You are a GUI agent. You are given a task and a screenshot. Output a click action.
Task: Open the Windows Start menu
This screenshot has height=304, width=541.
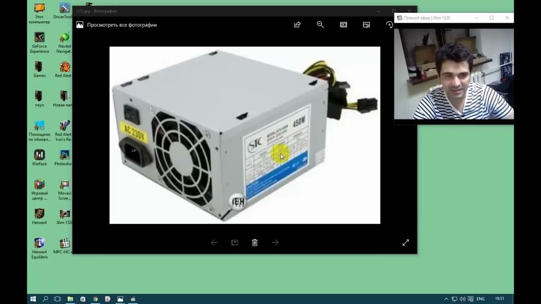click(x=33, y=299)
